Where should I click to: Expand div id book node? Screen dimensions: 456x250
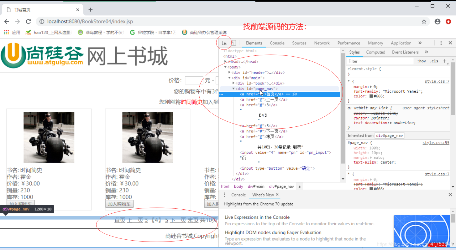coord(234,83)
